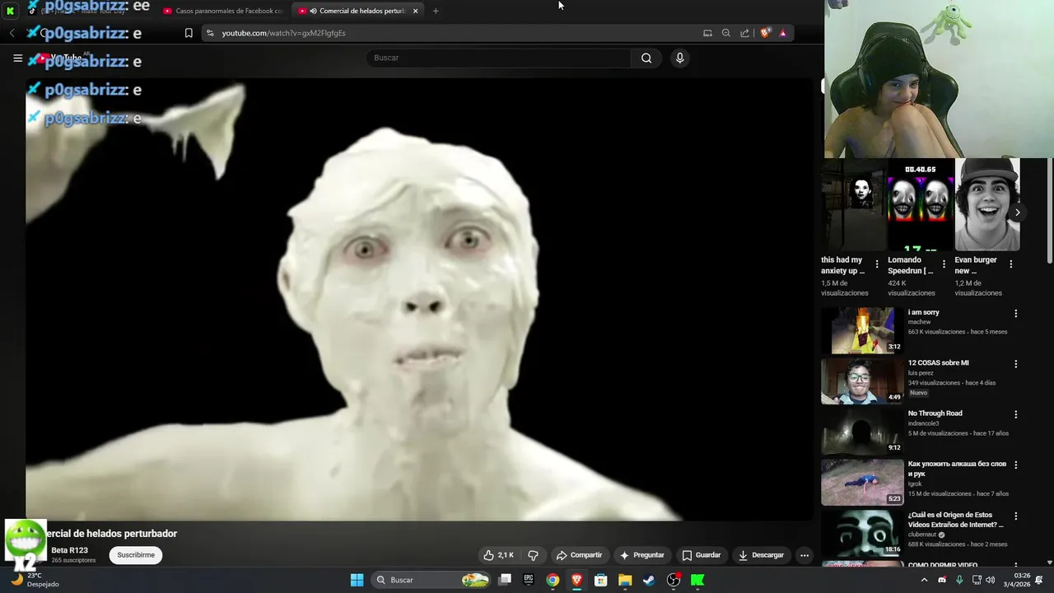Viewport: 1054px width, 593px height.
Task: Open File Explorer from taskbar
Action: [625, 580]
